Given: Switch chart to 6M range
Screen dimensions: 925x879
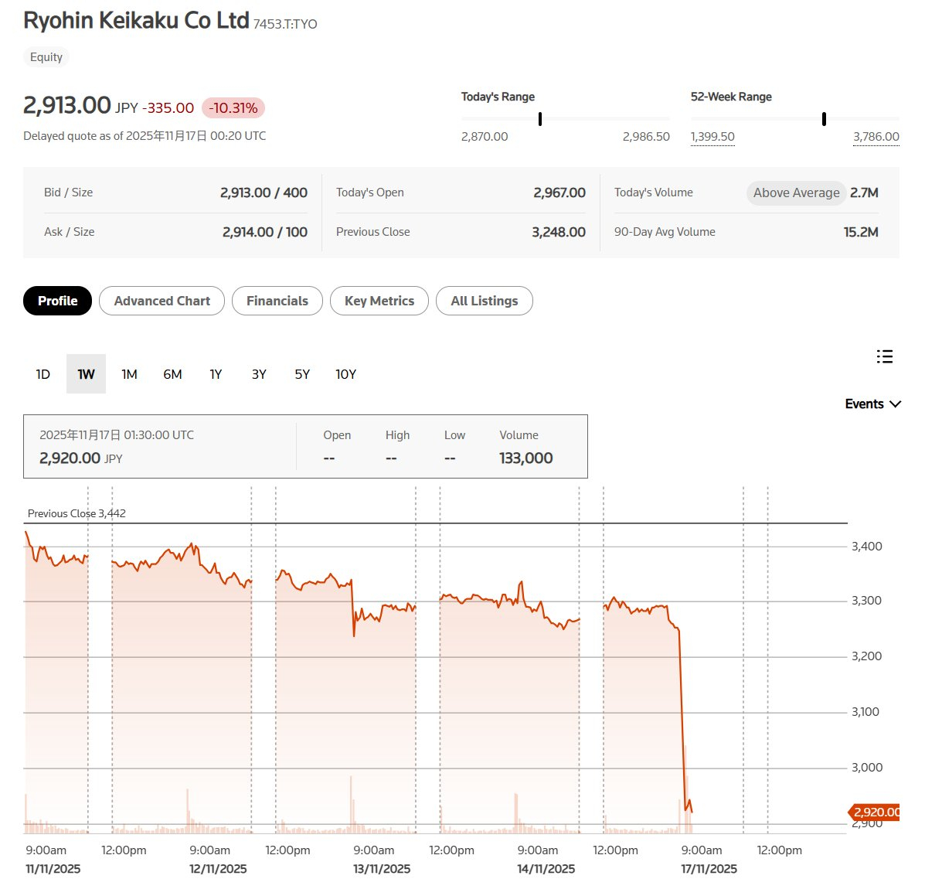Looking at the screenshot, I should [172, 374].
